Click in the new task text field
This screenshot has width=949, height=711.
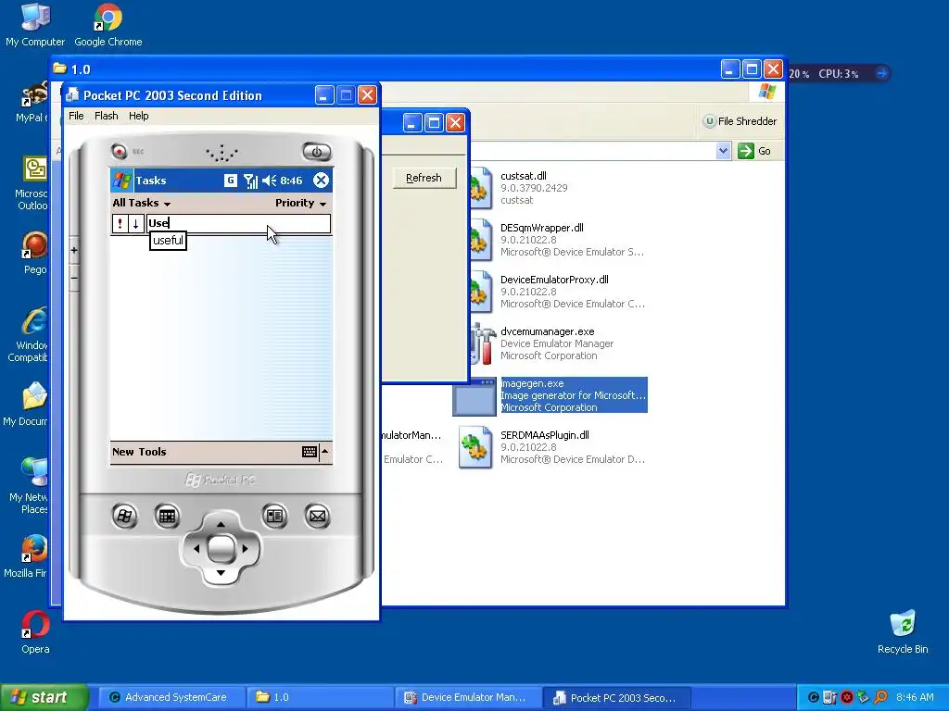238,224
